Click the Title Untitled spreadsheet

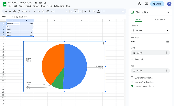(x=20, y=3)
